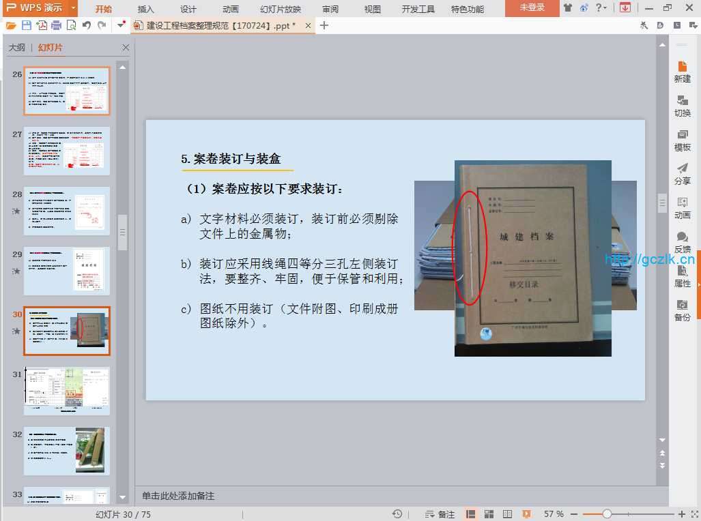
Task: Select slide 31 thumbnail
Action: click(66, 391)
